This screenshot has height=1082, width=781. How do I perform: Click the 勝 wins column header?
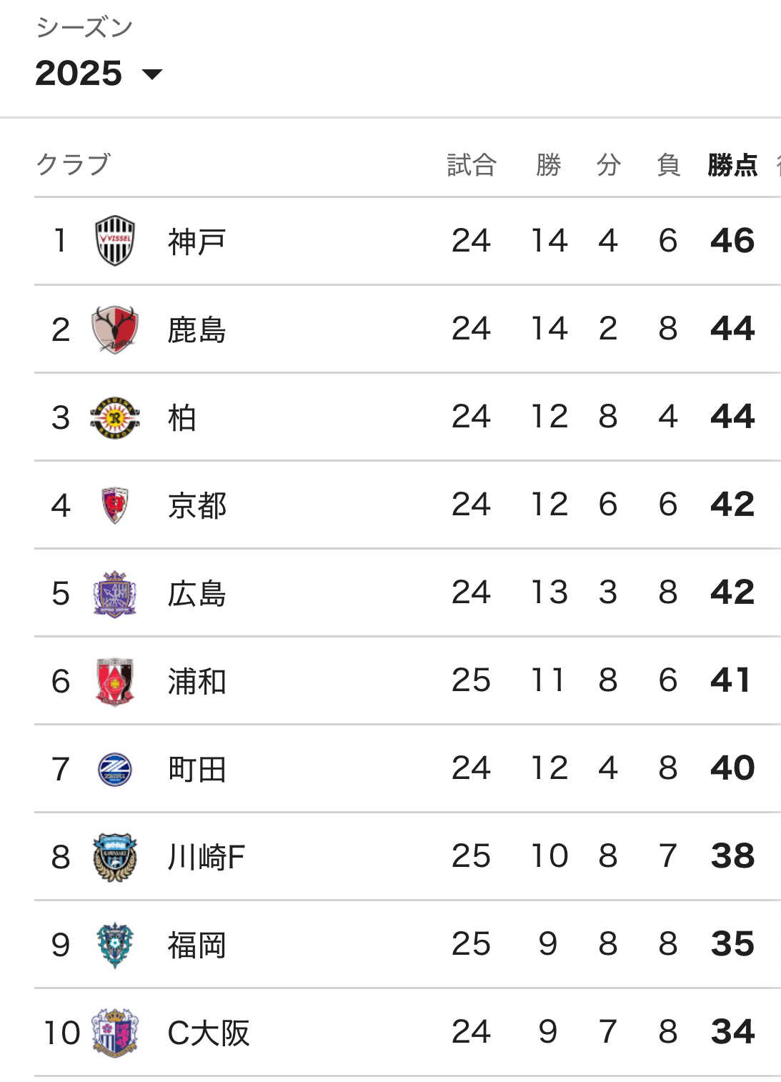549,165
